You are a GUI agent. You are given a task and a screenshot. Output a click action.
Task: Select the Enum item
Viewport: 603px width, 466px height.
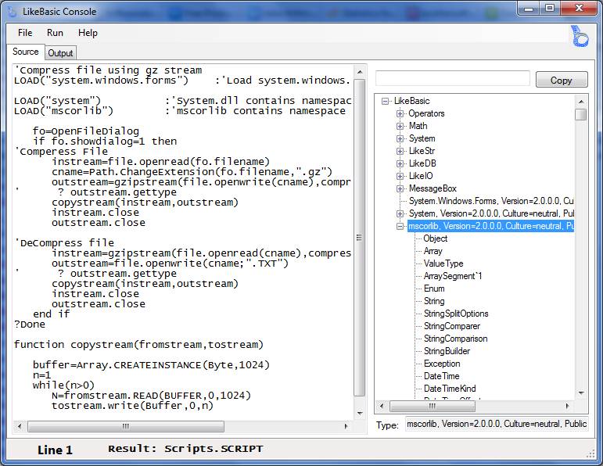point(434,289)
